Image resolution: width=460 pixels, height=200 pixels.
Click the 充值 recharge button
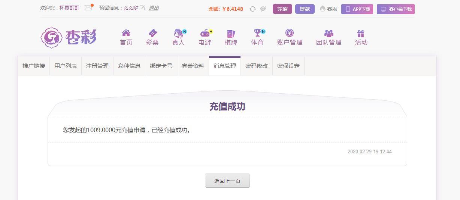(x=282, y=9)
